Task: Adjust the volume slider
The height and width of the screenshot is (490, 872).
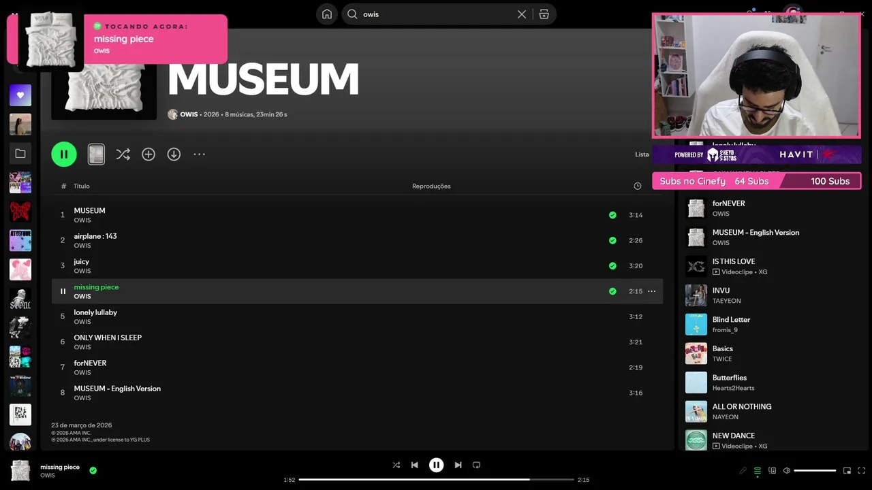Action: (815, 470)
